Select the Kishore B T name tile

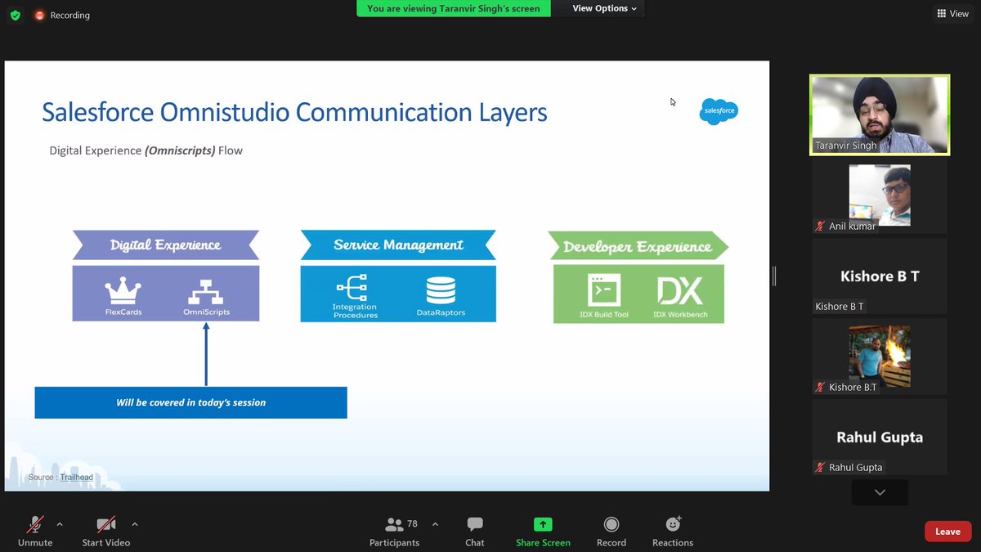tap(880, 276)
